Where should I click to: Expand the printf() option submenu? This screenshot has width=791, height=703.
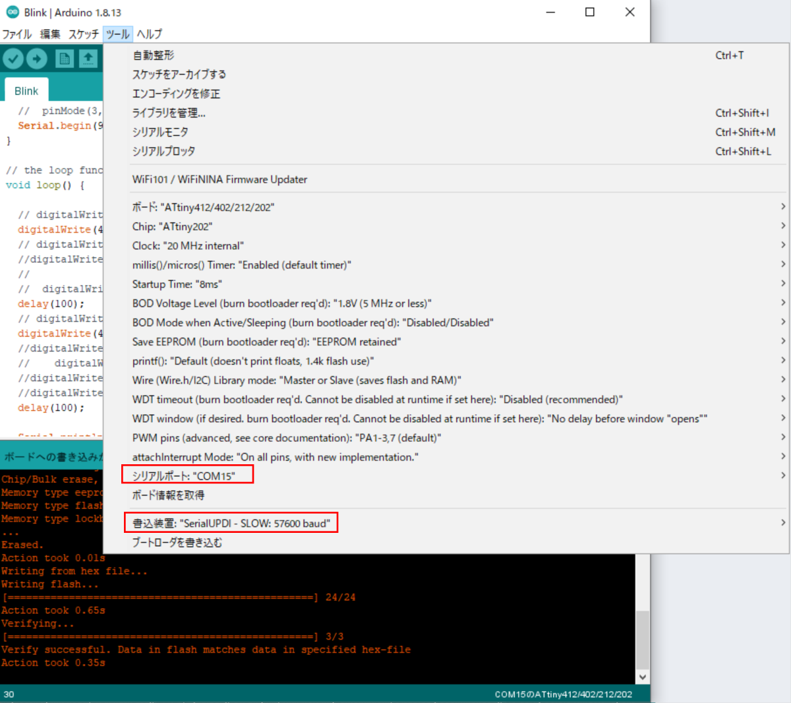pos(446,361)
